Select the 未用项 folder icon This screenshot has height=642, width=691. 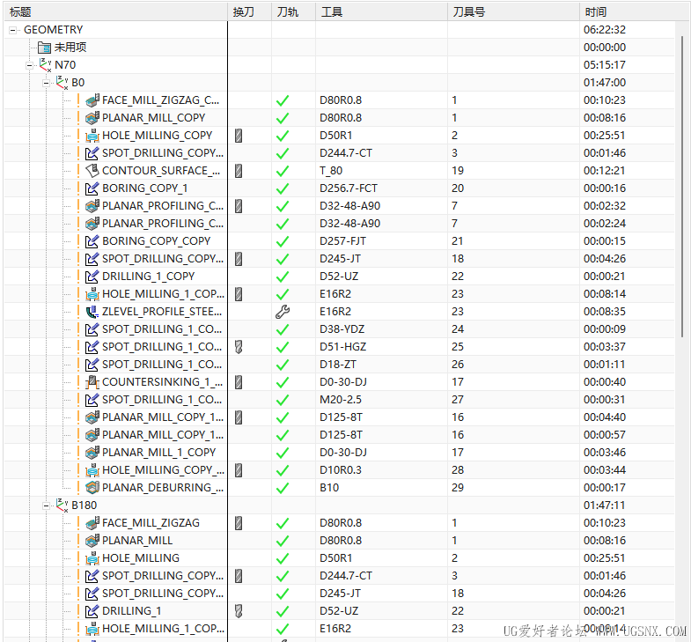pos(45,48)
